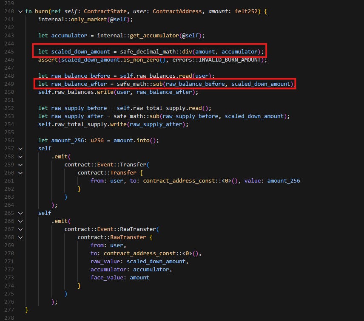Click "from: user," on line 269
Screen dimensions: 364x321
click(108, 245)
